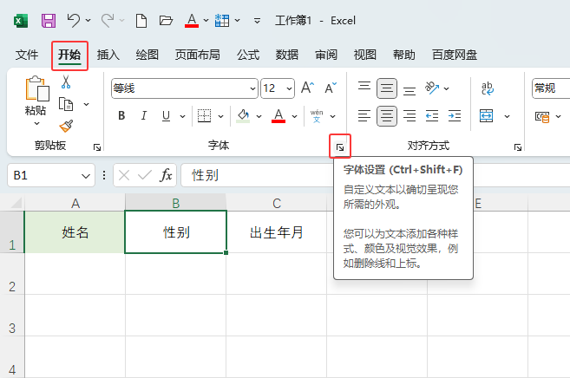Viewport: 570px width, 378px height.
Task: Click the Redo arrow icon
Action: [108, 20]
